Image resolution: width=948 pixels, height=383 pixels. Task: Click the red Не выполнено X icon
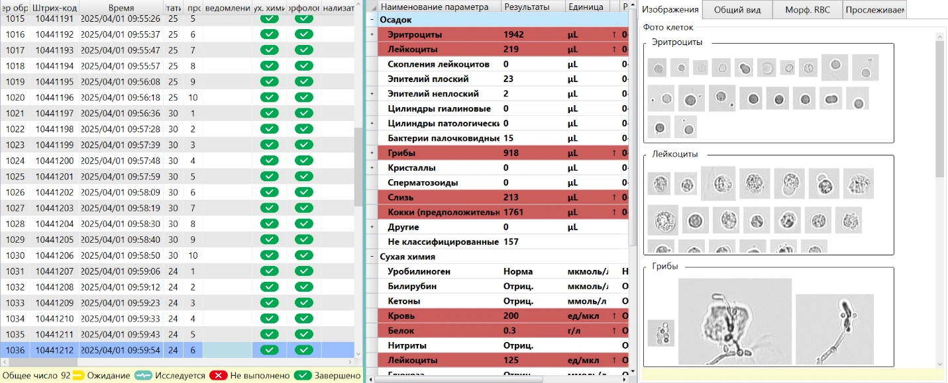(219, 376)
